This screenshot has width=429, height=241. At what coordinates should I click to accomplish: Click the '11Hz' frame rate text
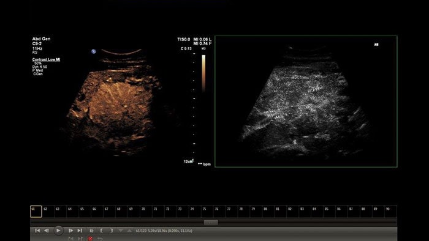pos(37,48)
